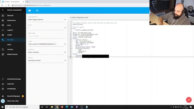
Task: Click the /config/configuration.yaml file path header
Action: pos(79,18)
